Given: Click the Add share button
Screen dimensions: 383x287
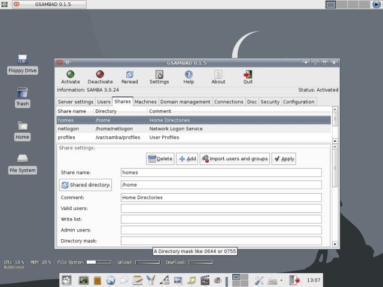Looking at the screenshot, I should (x=187, y=158).
